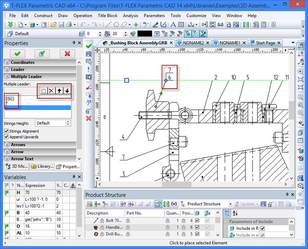Image resolution: width=308 pixels, height=249 pixels.
Task: Click the Print icon in toolbar
Action: 69,24
